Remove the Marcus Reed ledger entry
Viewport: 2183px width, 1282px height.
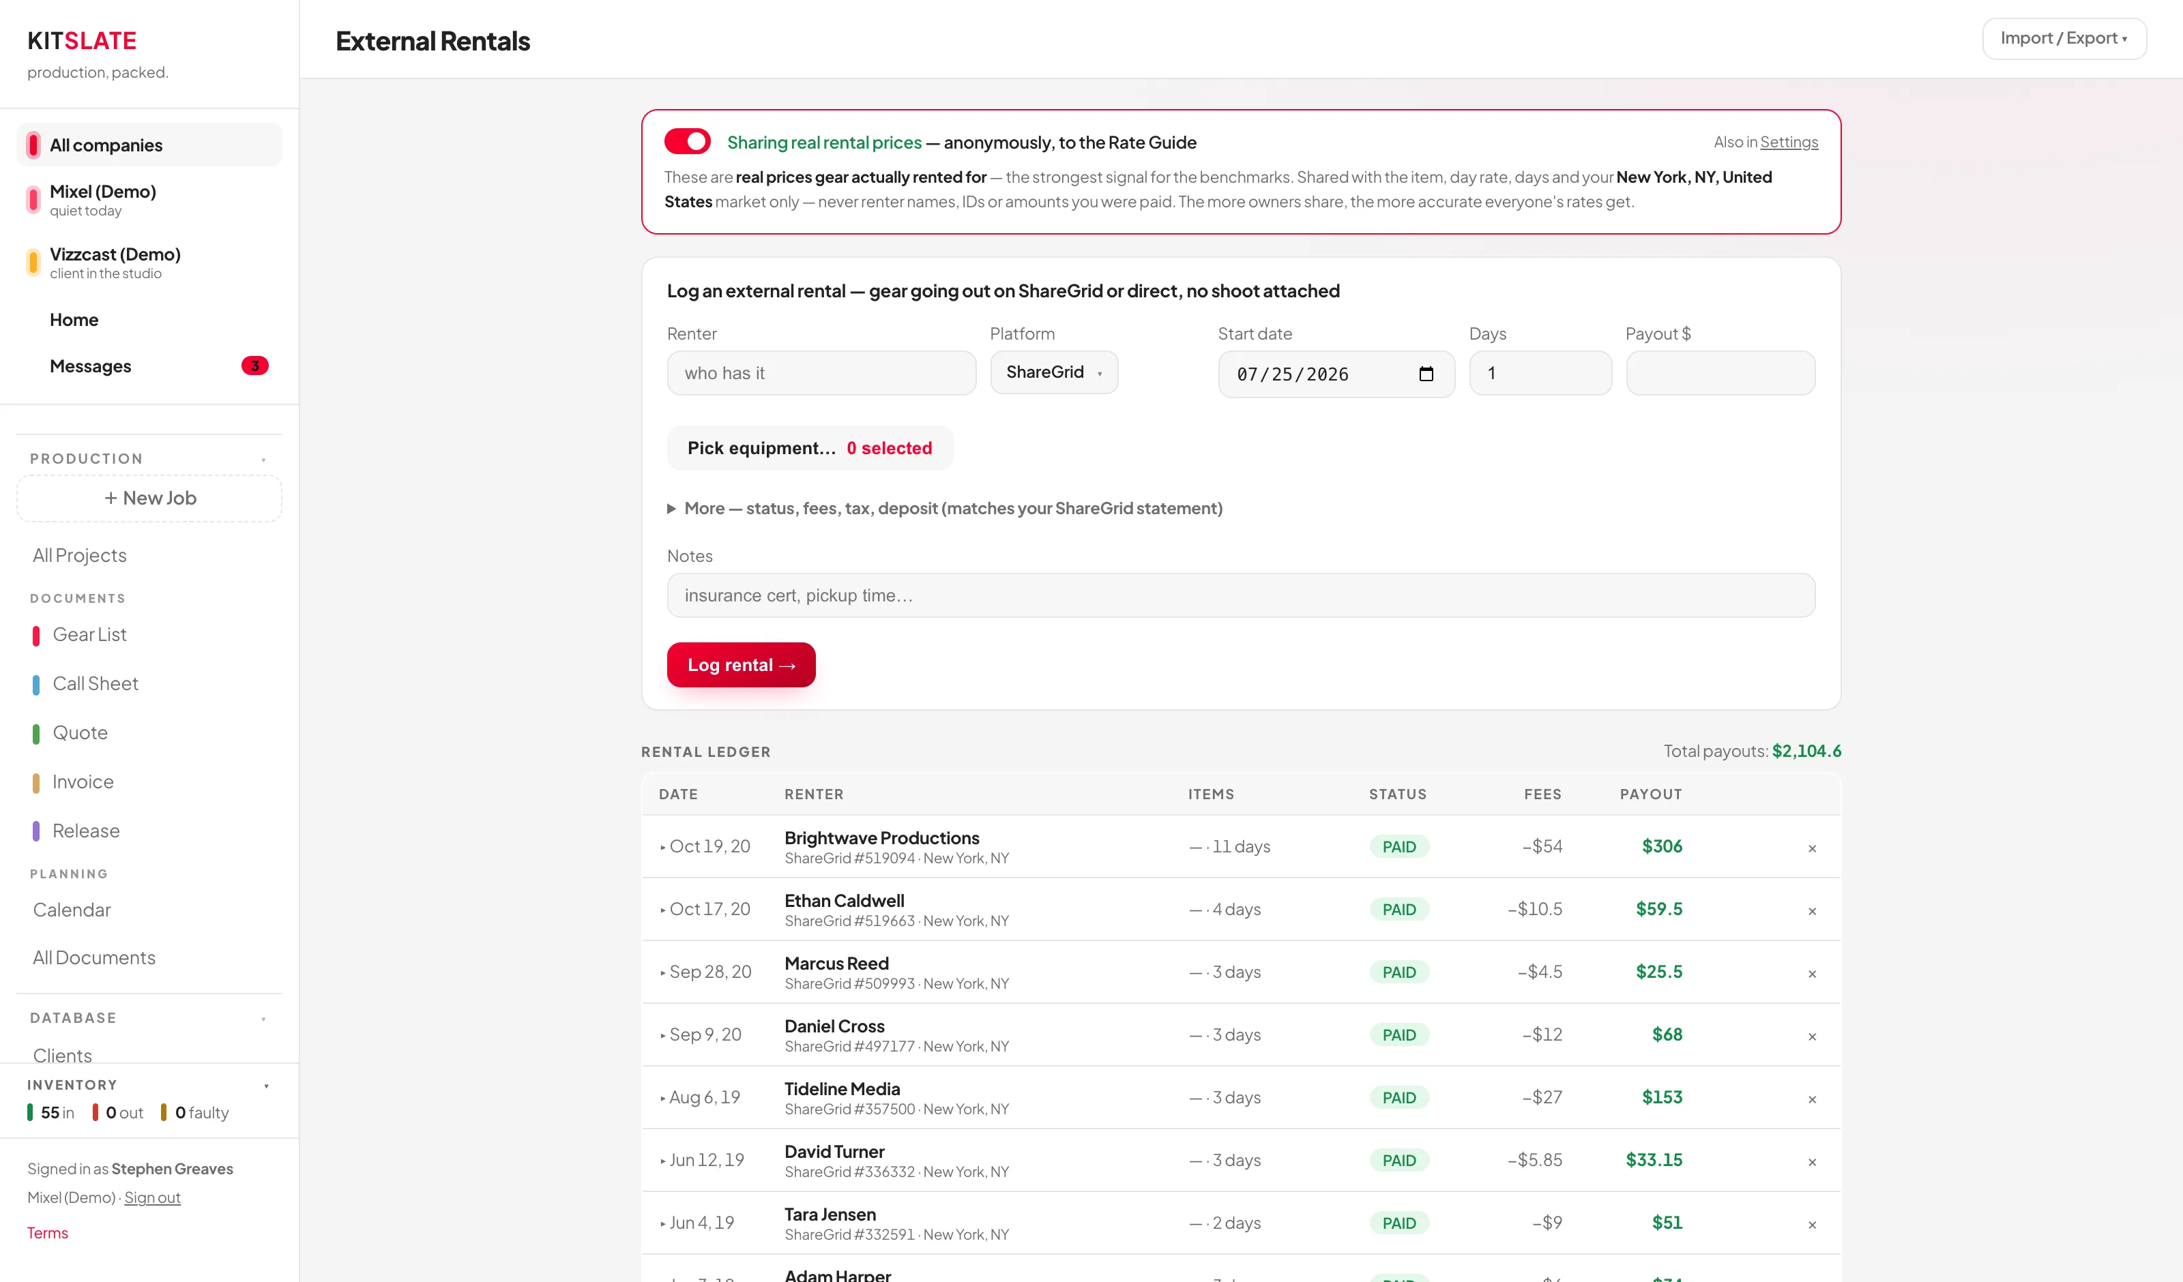click(1811, 974)
